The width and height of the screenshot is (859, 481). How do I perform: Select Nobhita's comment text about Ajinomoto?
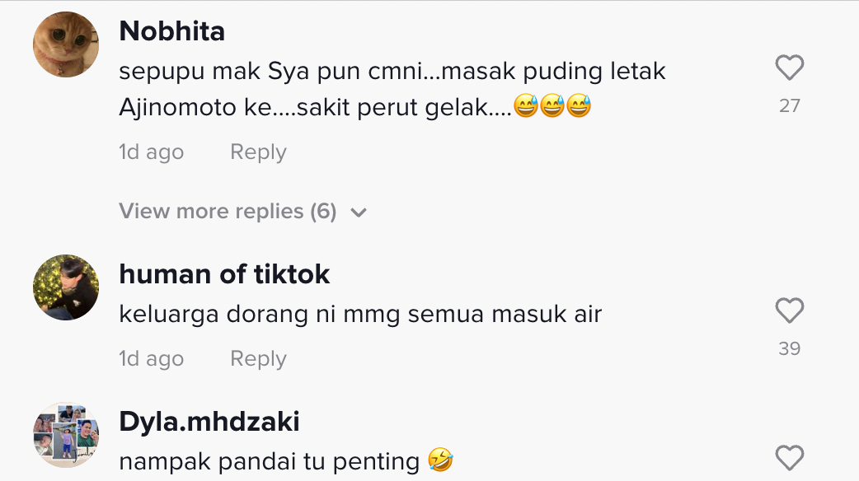[354, 90]
